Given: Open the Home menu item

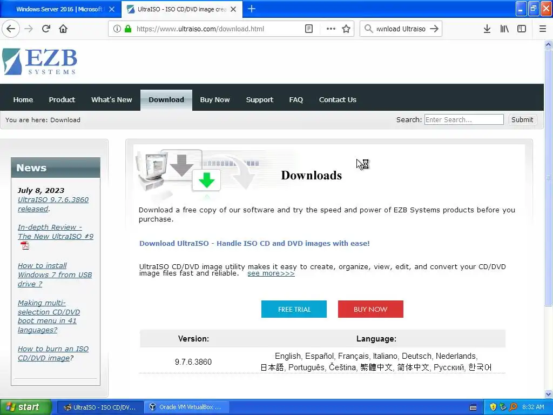Looking at the screenshot, I should point(23,99).
